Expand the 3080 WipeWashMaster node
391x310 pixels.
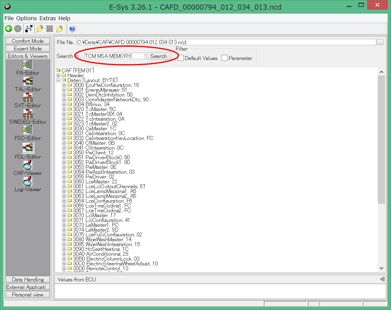(64, 239)
